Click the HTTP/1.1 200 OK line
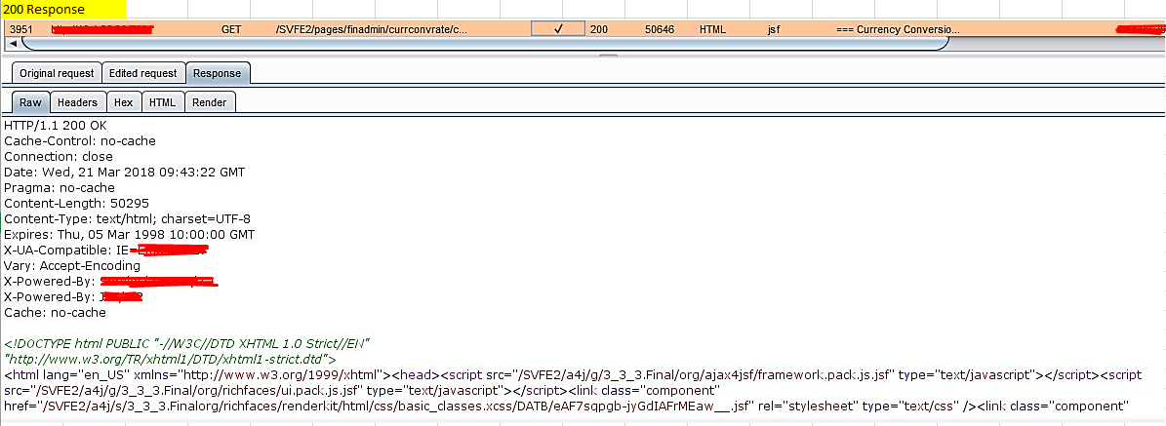Image resolution: width=1166 pixels, height=426 pixels. (56, 125)
